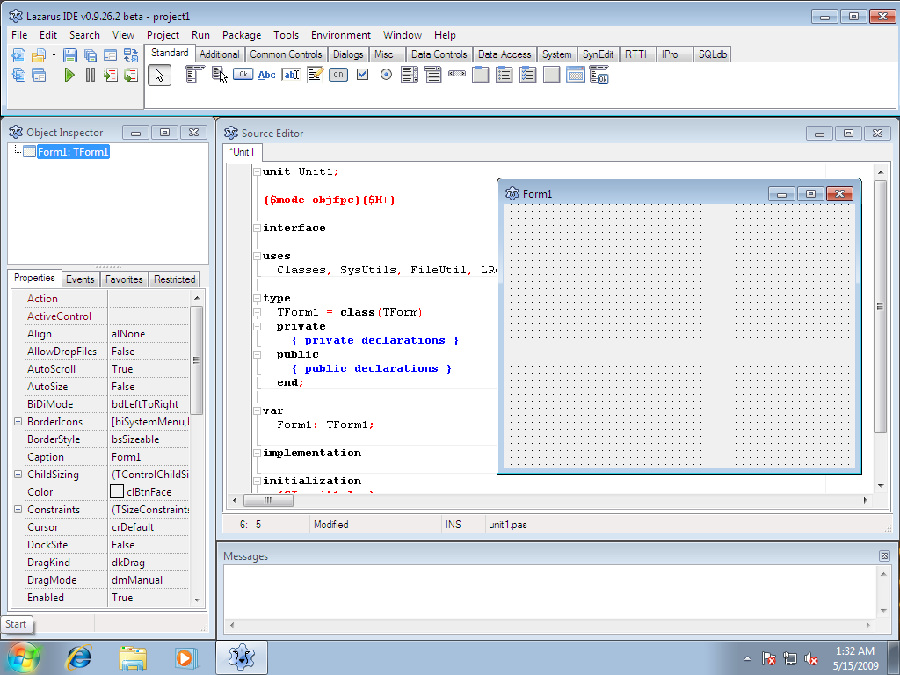Select the TScrollBar component icon

tap(457, 74)
